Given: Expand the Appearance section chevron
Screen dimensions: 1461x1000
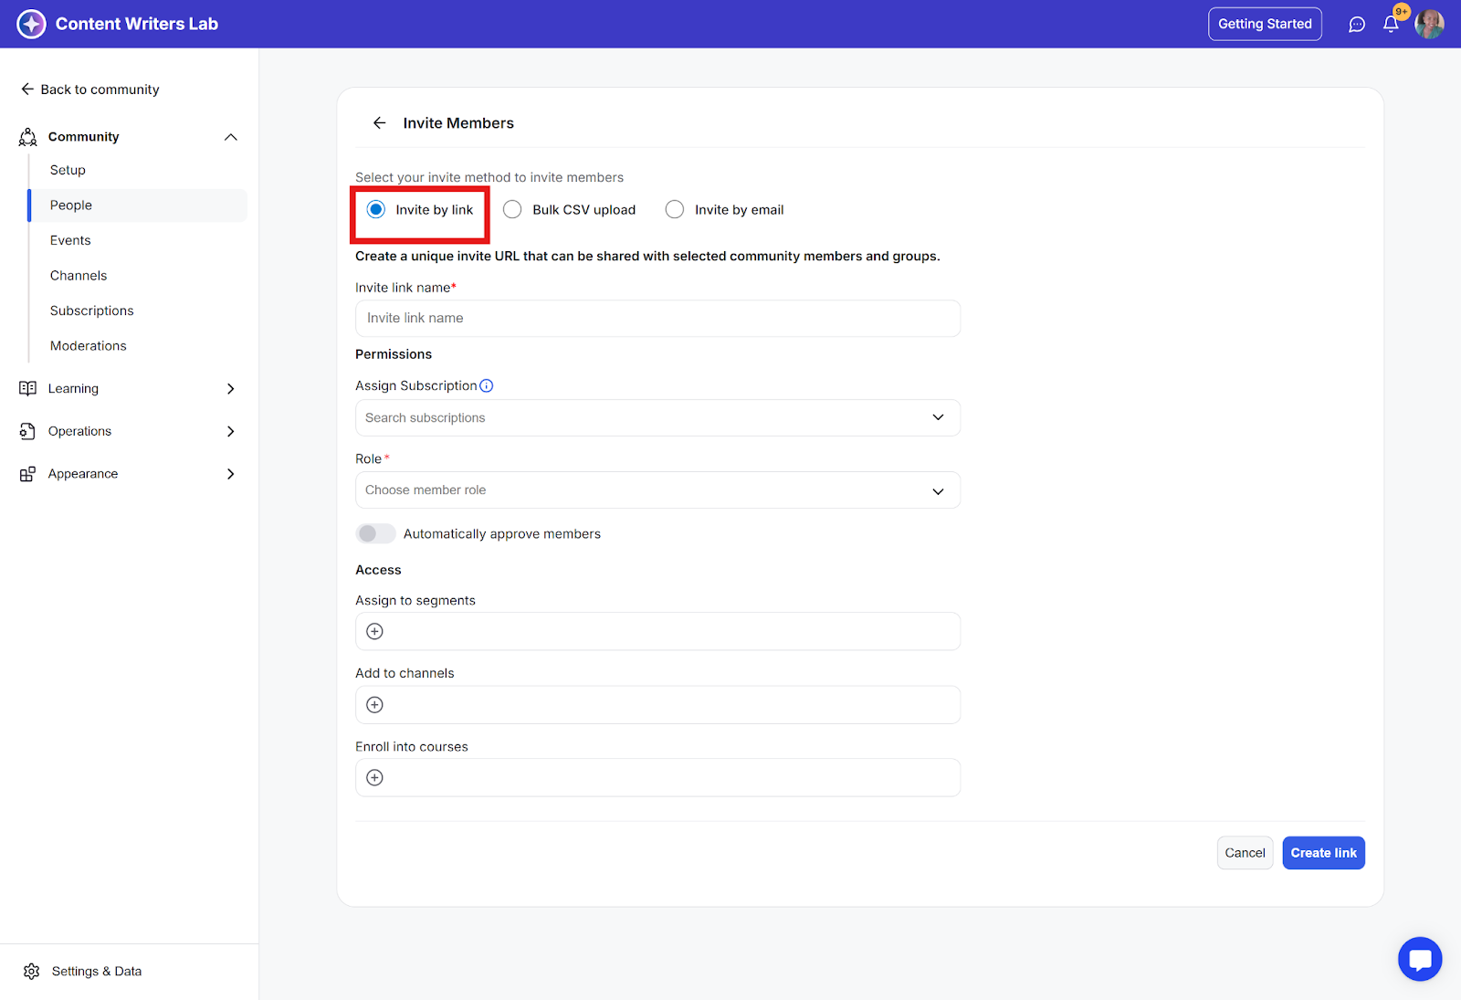Looking at the screenshot, I should point(231,474).
